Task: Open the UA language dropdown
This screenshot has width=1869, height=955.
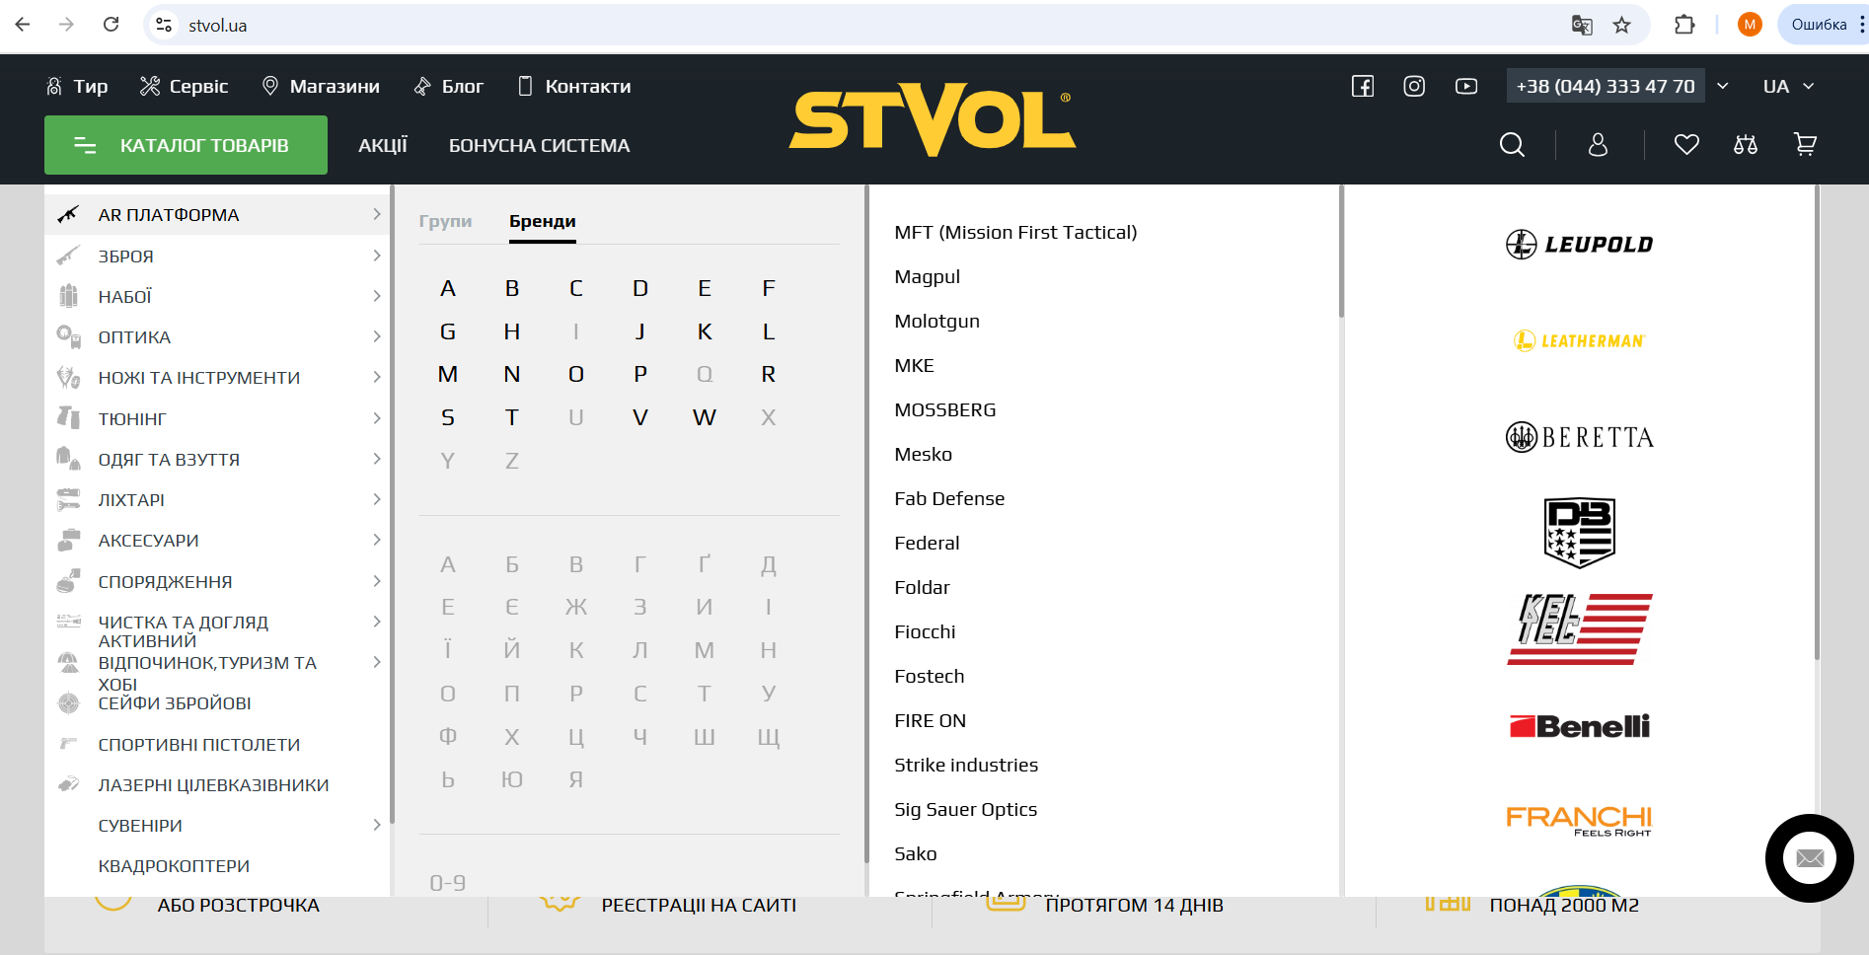Action: (x=1788, y=87)
